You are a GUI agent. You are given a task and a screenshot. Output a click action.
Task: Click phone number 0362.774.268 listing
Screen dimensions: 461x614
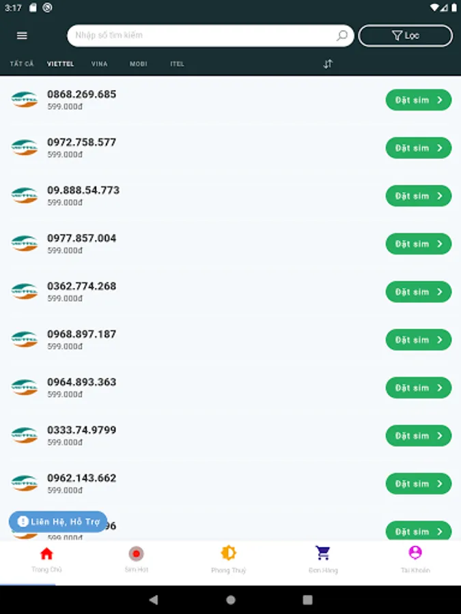pos(81,287)
